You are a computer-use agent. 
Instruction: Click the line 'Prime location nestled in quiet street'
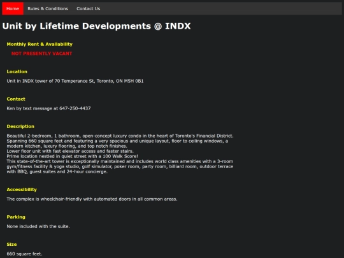[72, 156]
